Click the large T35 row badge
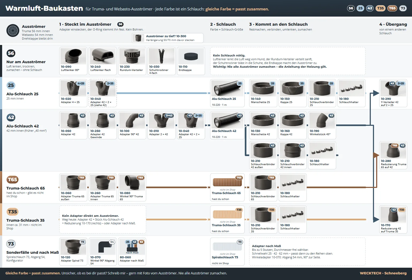 (x=13, y=212)
